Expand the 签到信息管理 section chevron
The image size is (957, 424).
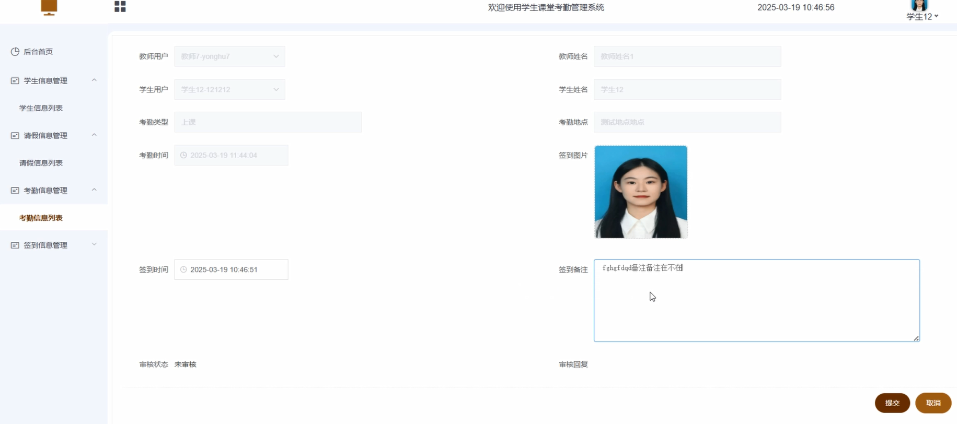[x=94, y=244]
